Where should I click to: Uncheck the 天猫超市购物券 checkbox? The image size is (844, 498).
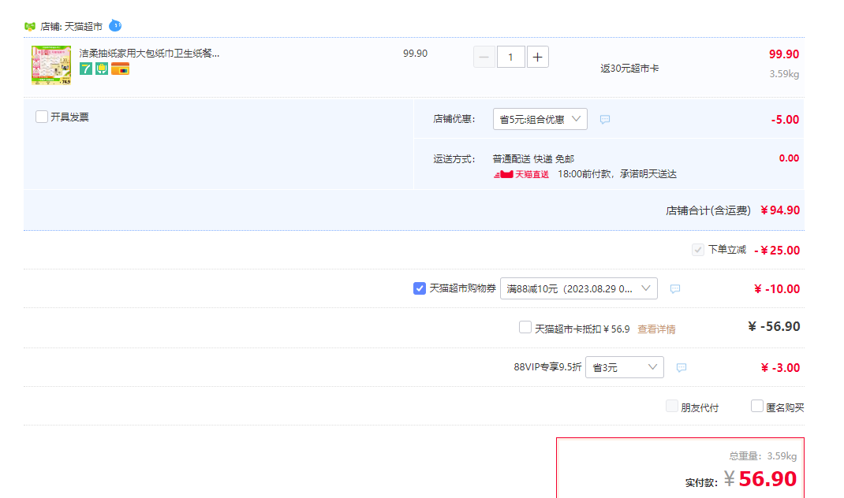[420, 288]
